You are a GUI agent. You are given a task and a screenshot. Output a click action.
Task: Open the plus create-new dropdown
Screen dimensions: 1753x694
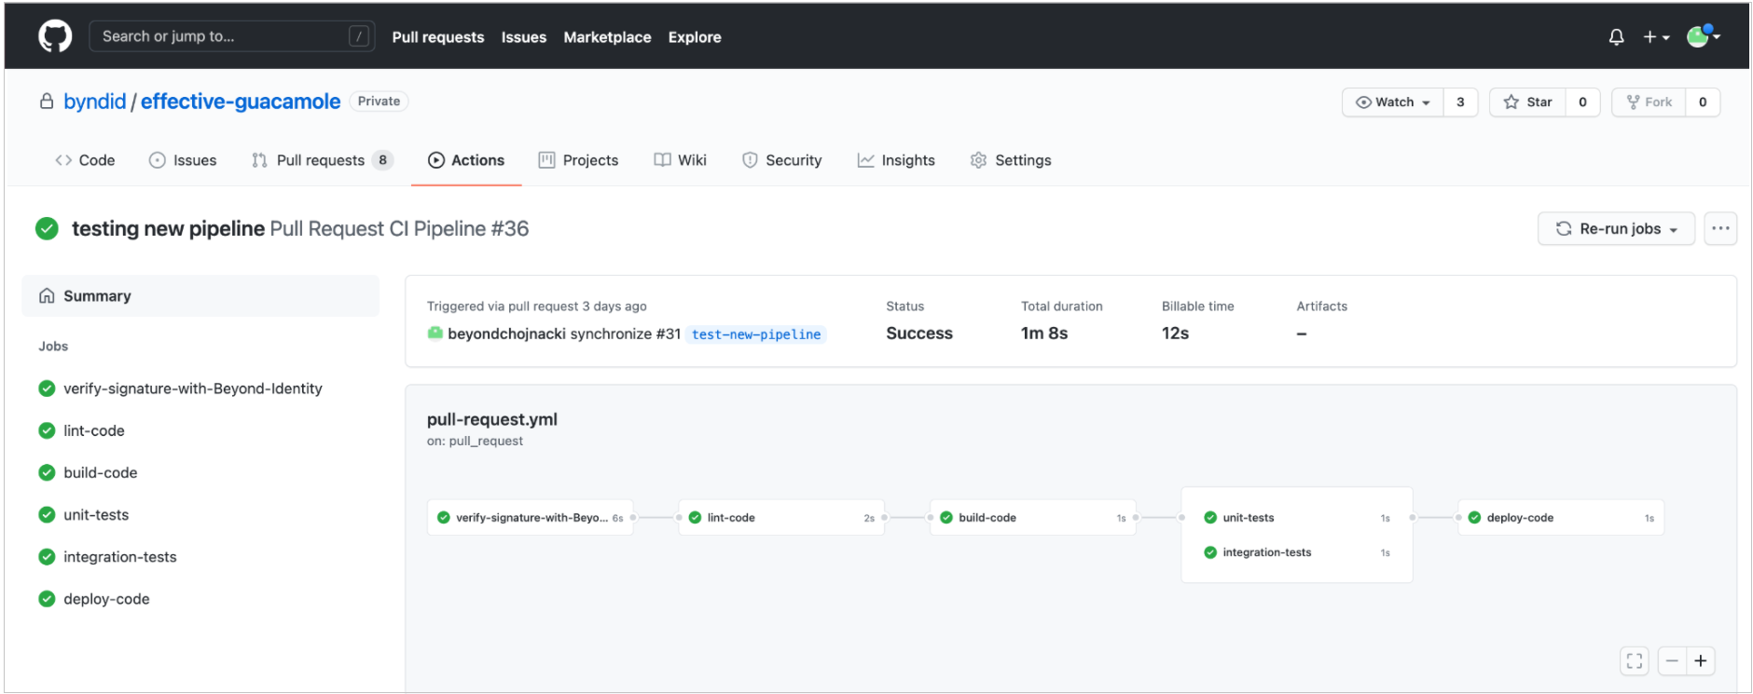(x=1655, y=37)
